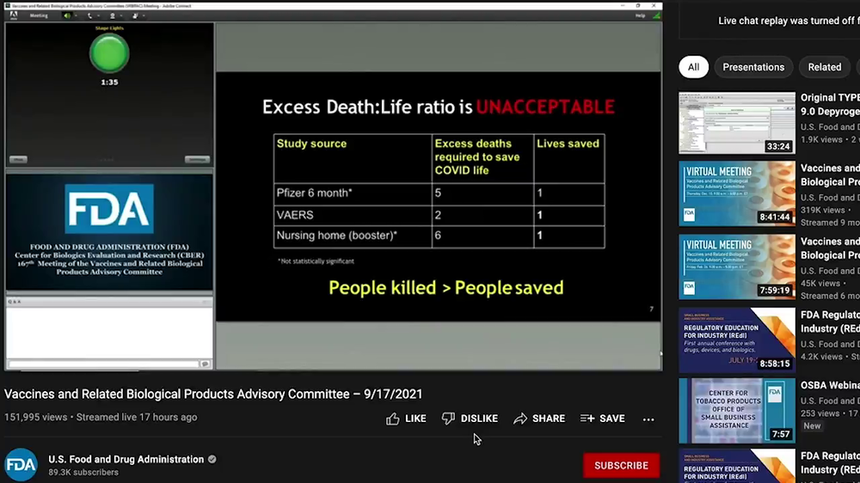
Task: Select the Presentations filter chip
Action: click(753, 67)
